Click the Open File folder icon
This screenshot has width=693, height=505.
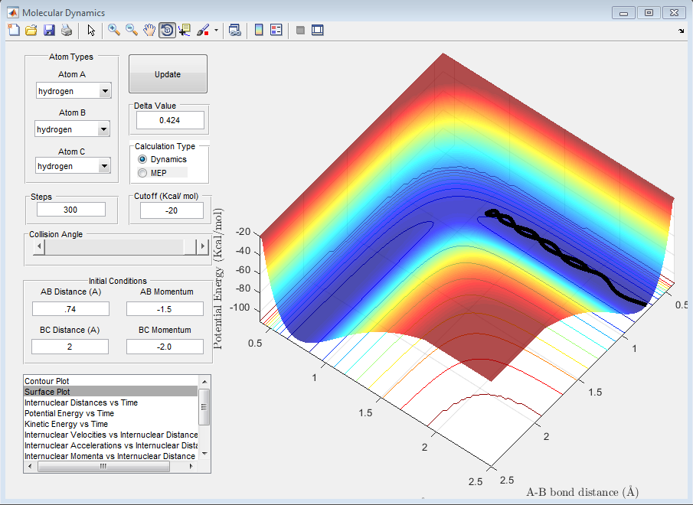coord(31,30)
